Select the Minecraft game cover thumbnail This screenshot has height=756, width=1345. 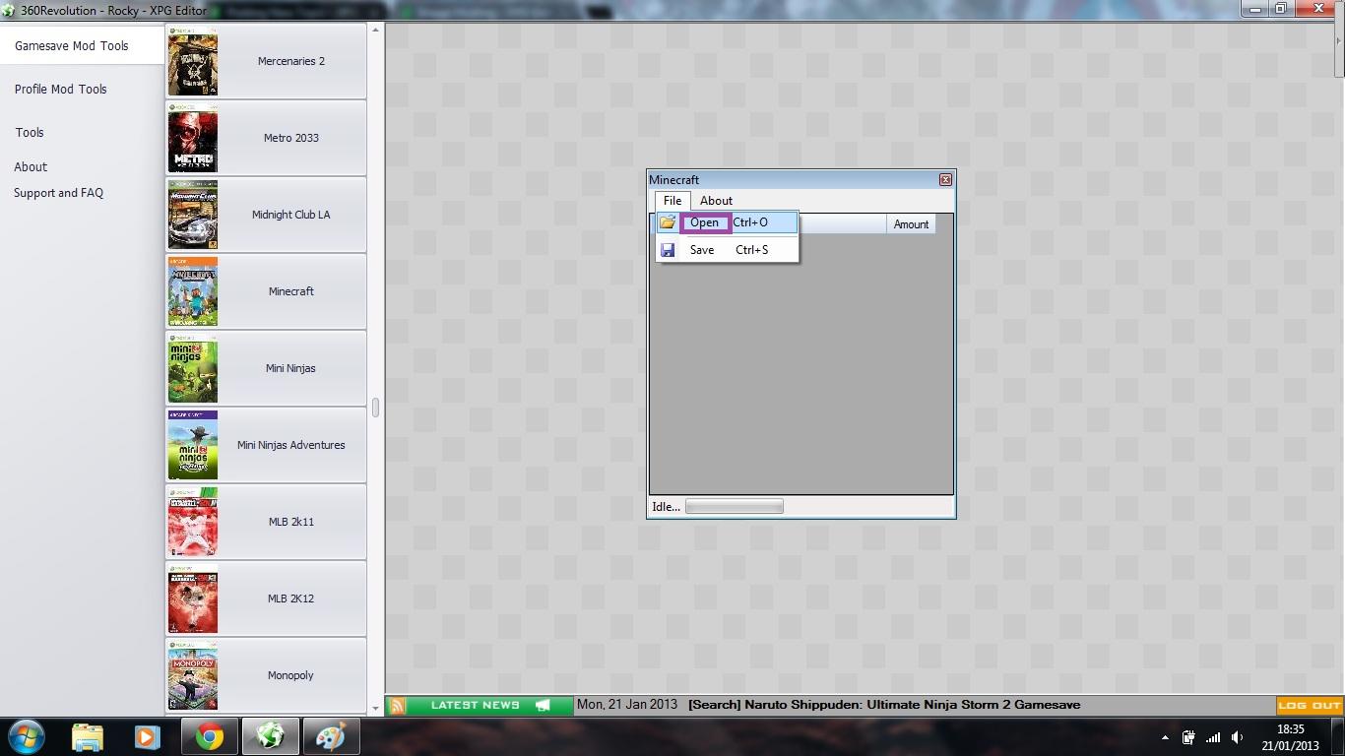(x=193, y=291)
